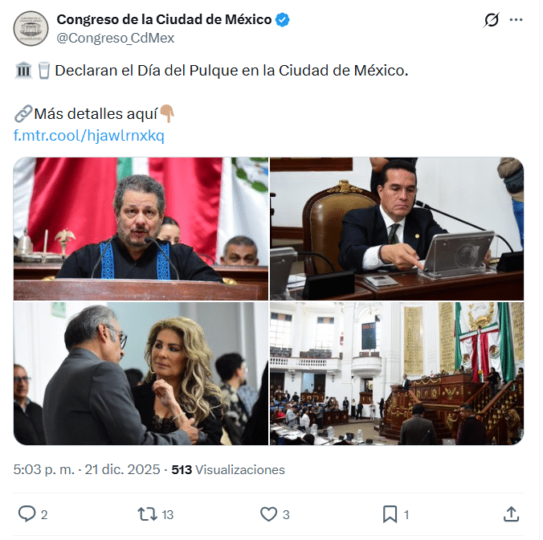The width and height of the screenshot is (543, 540).
Task: Click the Congreso profile avatar
Action: point(31,28)
